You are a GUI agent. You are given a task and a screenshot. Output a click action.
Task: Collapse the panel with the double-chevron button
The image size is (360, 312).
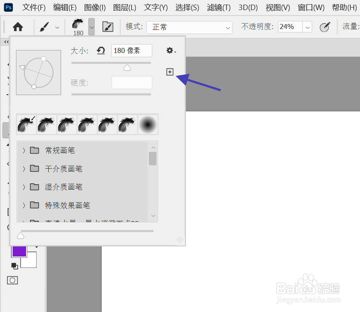5,42
